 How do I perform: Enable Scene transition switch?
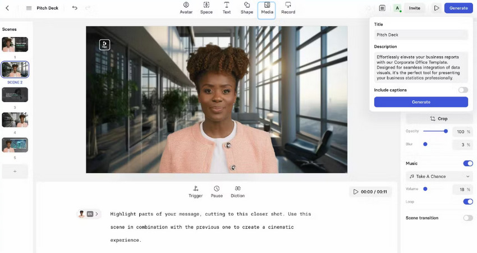pos(467,218)
